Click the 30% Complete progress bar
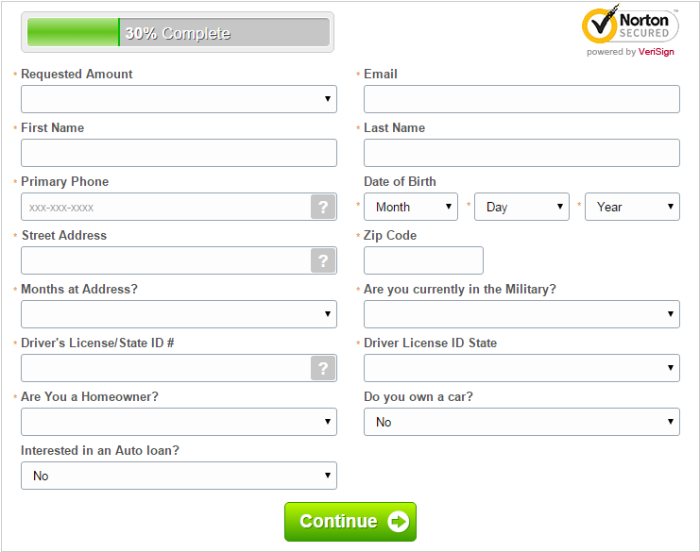 click(178, 32)
